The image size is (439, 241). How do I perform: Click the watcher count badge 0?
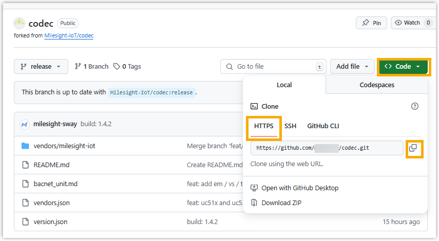(428, 23)
